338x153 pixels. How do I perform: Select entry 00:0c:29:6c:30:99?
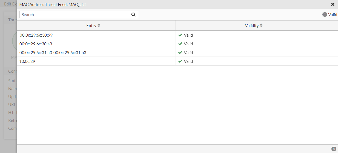(36, 35)
